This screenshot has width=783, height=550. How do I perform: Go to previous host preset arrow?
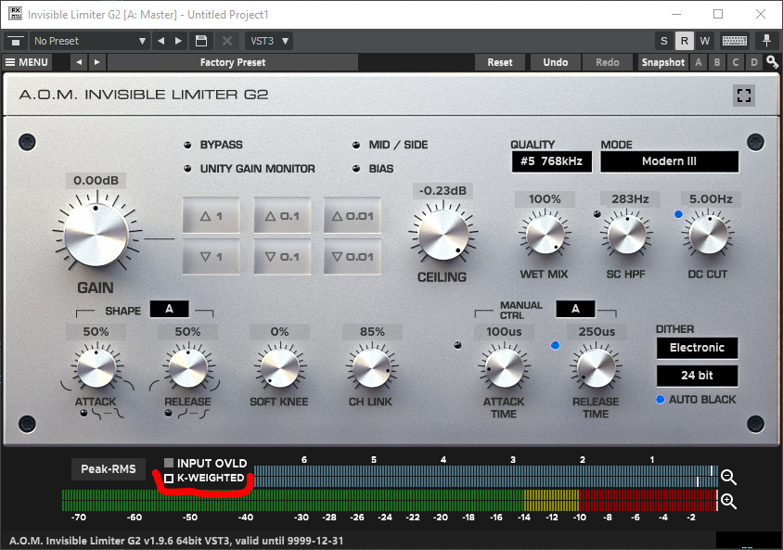click(160, 41)
